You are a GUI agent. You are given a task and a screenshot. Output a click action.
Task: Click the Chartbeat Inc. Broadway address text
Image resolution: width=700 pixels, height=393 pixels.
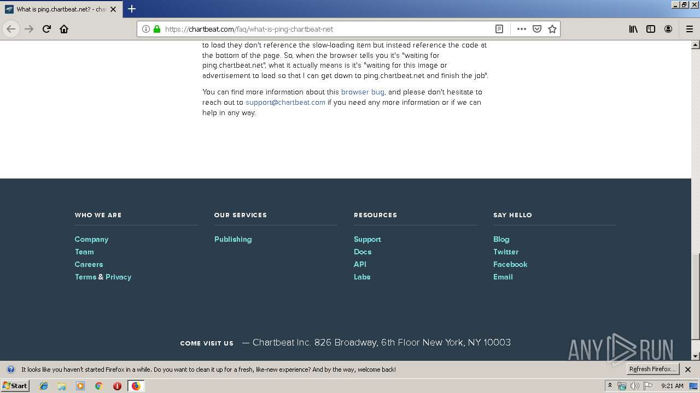382,342
